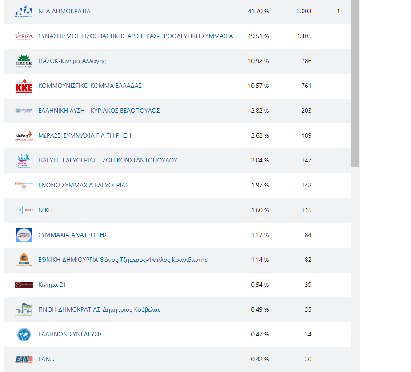Image resolution: width=411 pixels, height=372 pixels.
Task: Open the ΚΟΜΜΟΥΝΙΣΤΙΚΟ ΚΟΜΜΑ ΕΛΛΑΔΑΣ link
Action: pyautogui.click(x=90, y=86)
